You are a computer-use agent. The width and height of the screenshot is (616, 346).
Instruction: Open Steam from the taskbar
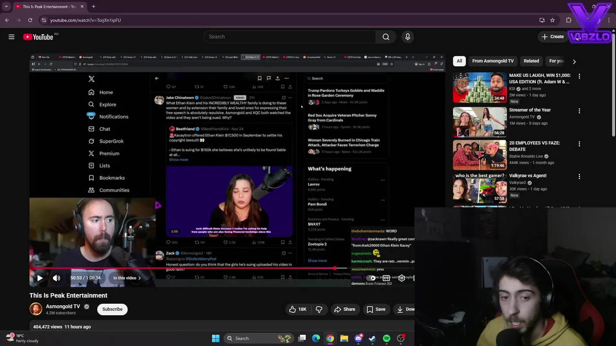point(372,338)
